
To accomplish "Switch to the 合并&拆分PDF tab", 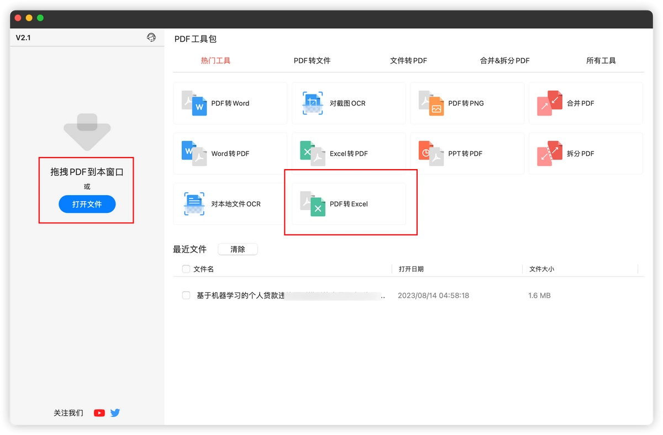I will pos(505,61).
